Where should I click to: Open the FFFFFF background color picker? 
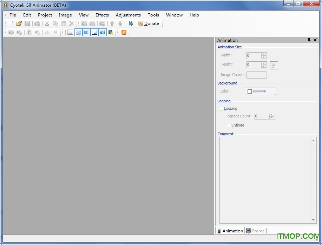click(x=261, y=91)
